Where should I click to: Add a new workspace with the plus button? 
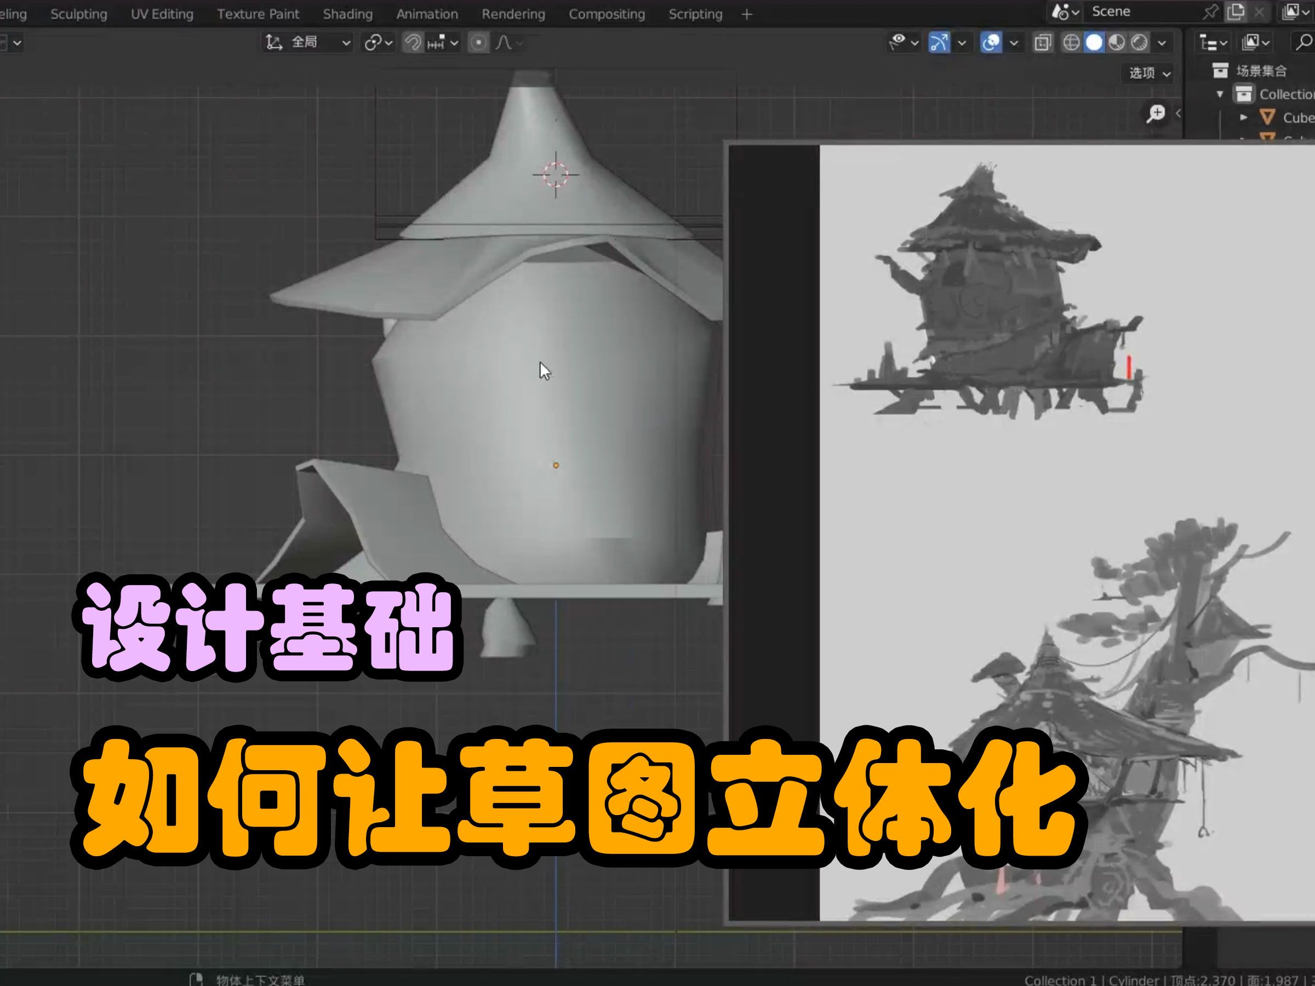point(747,14)
